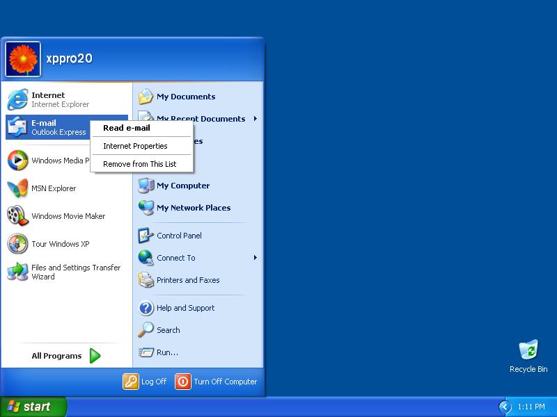This screenshot has height=417, width=557.
Task: Click the My Computer text label
Action: [183, 186]
